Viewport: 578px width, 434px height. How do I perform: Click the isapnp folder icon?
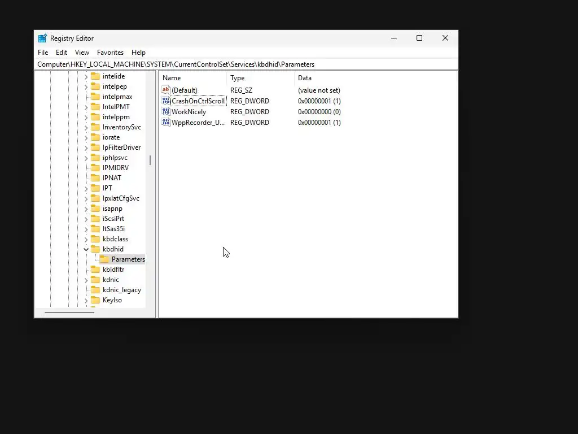[x=95, y=208]
